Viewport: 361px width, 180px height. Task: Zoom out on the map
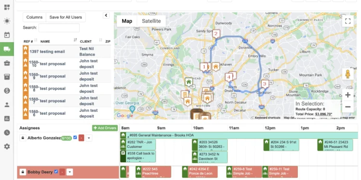[348, 107]
